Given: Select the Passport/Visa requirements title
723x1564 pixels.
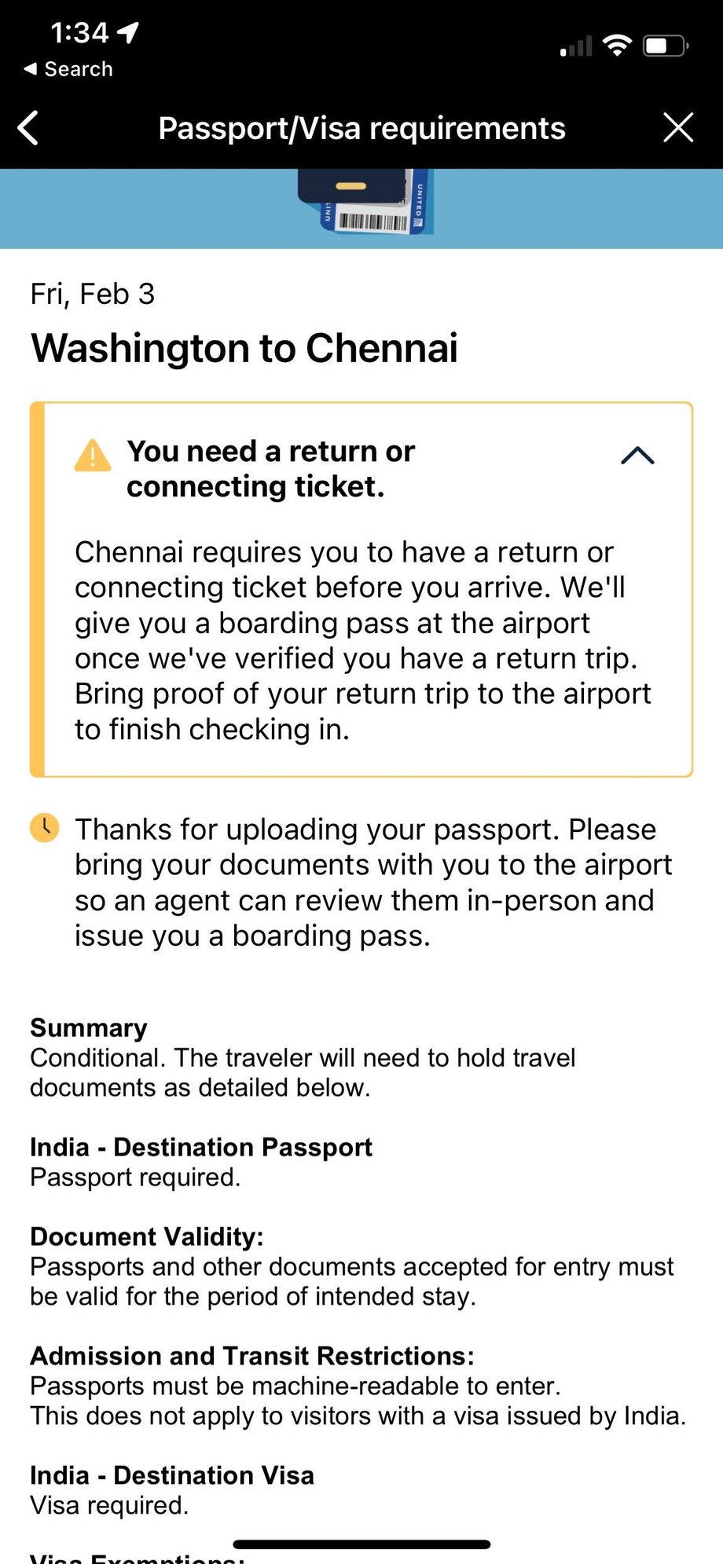Looking at the screenshot, I should click(361, 127).
